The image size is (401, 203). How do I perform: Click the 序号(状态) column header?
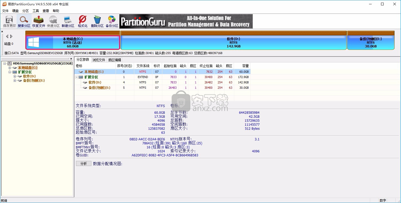pos(125,66)
